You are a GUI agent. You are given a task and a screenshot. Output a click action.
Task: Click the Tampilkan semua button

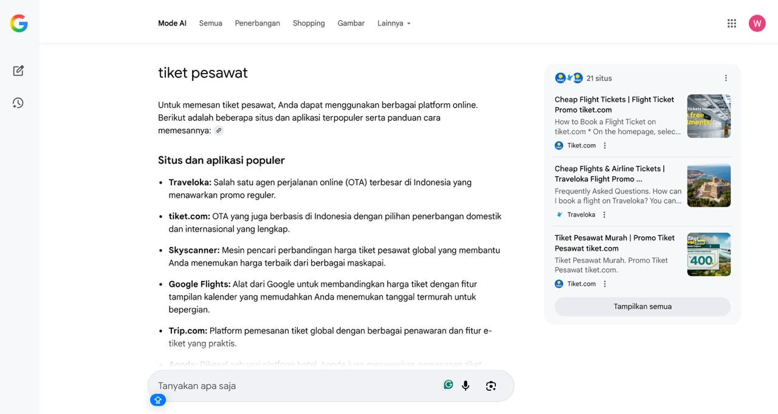pos(642,306)
